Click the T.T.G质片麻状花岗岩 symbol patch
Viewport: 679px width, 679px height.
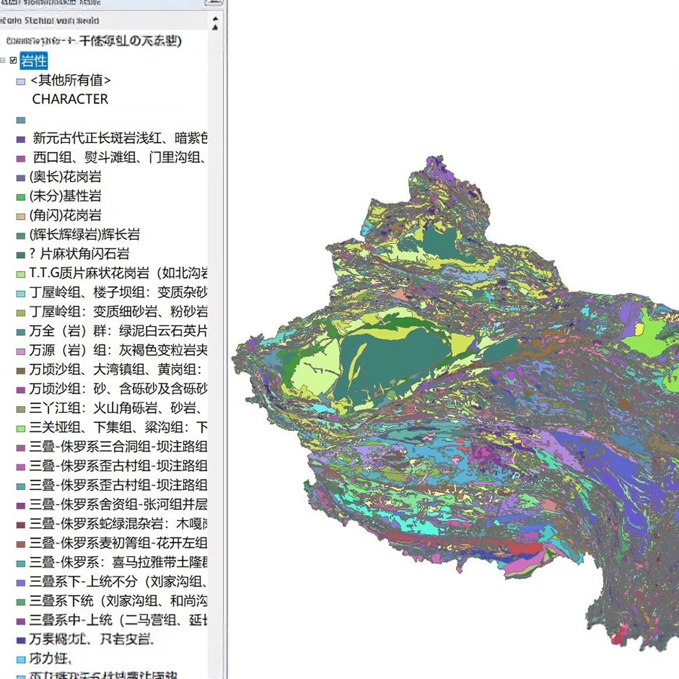point(20,273)
